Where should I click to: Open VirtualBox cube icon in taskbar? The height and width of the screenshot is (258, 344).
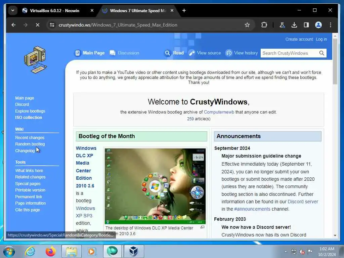click(x=134, y=251)
